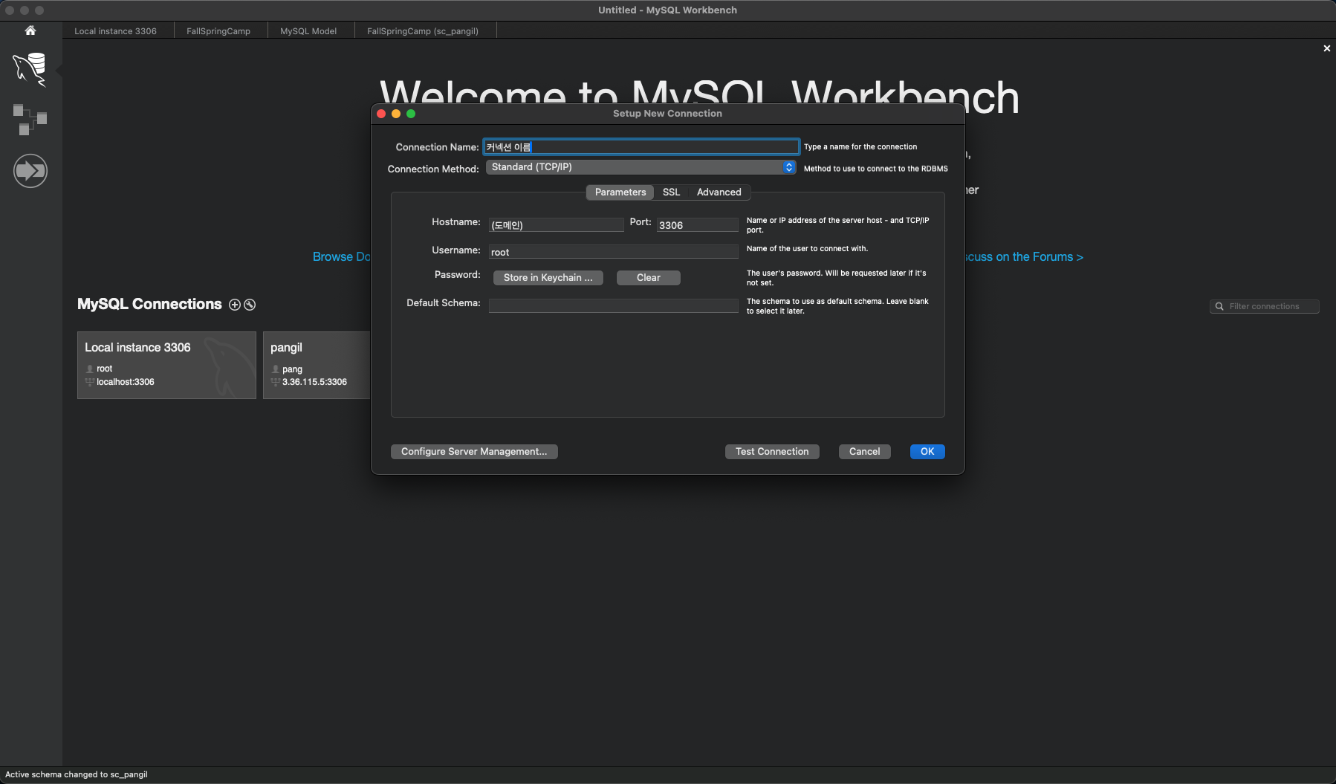
Task: Open the Connection Method dropdown
Action: point(641,167)
